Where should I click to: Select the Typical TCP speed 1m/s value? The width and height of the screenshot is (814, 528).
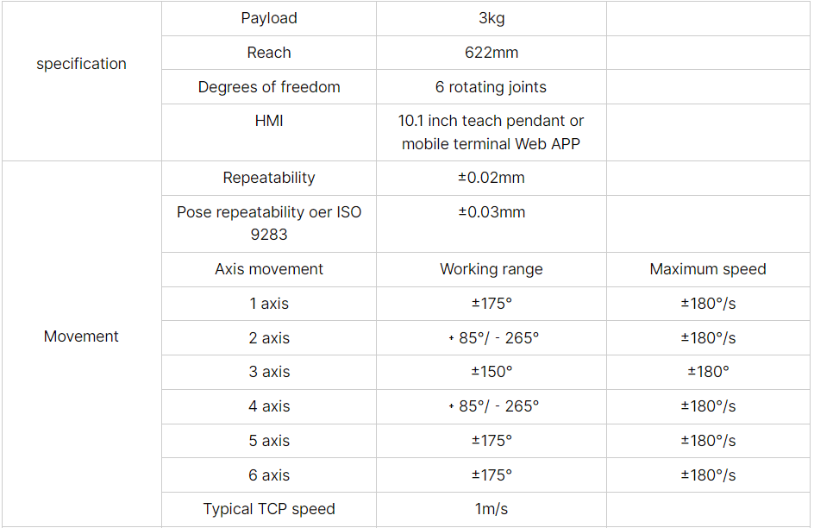click(492, 509)
